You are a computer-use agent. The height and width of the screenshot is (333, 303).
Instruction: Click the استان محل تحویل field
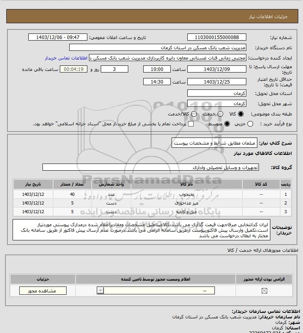coord(217,93)
